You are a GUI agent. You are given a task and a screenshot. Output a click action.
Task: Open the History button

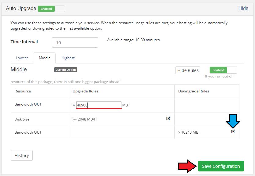click(22, 155)
